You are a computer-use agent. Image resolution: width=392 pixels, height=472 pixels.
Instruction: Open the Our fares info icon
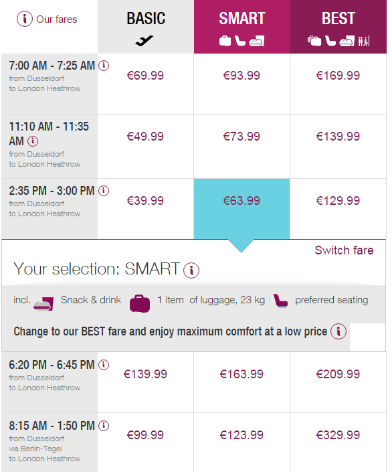coord(24,19)
